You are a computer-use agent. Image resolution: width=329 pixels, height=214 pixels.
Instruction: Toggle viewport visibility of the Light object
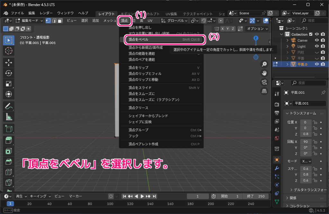point(316,46)
